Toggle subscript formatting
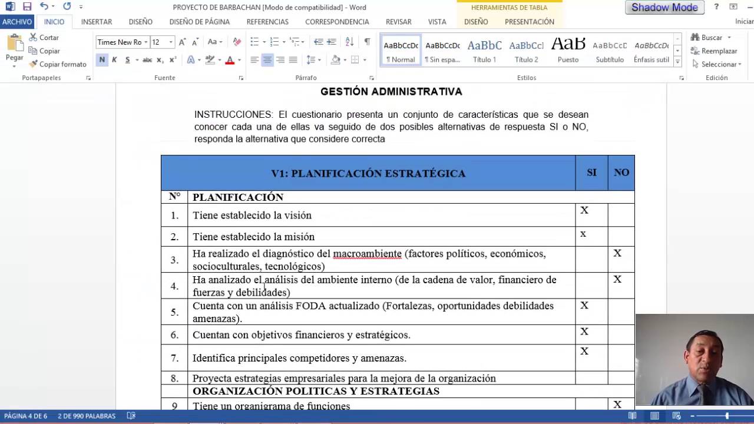The image size is (754, 424). tap(161, 59)
